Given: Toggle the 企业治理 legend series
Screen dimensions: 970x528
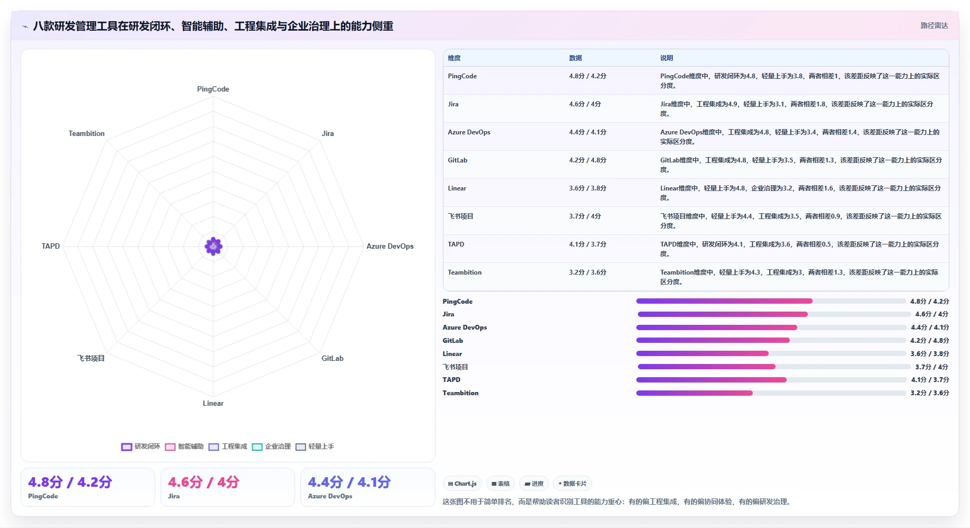Looking at the screenshot, I should pyautogui.click(x=271, y=447).
